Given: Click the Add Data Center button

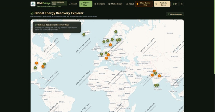Looking at the screenshot, I should 162,4.
